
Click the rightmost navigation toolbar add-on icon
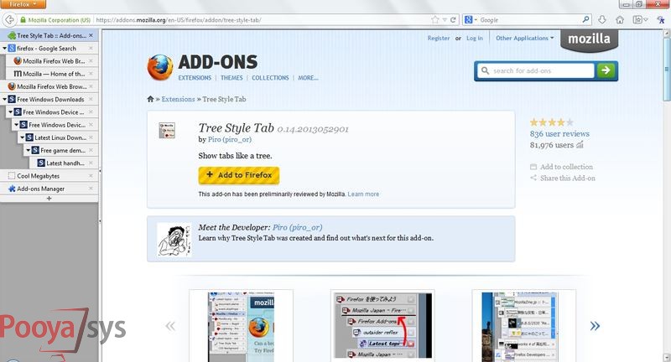[x=661, y=19]
